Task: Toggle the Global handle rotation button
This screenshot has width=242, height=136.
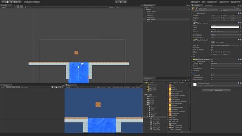Action: 36,2
